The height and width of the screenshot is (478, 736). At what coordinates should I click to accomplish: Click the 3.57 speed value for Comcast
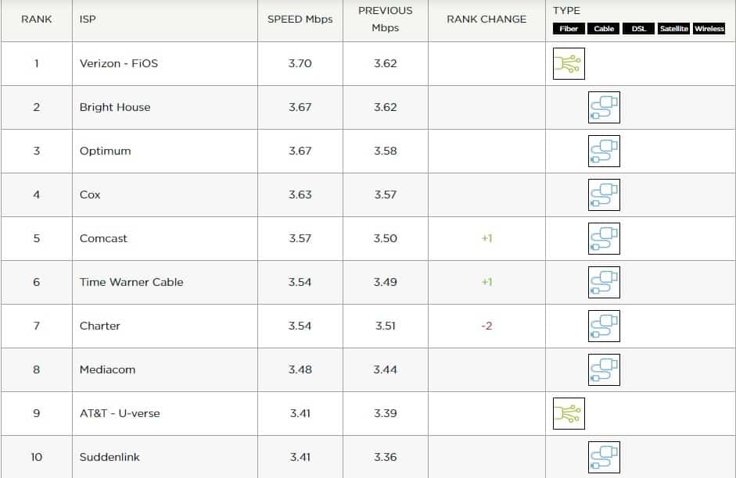(x=300, y=238)
